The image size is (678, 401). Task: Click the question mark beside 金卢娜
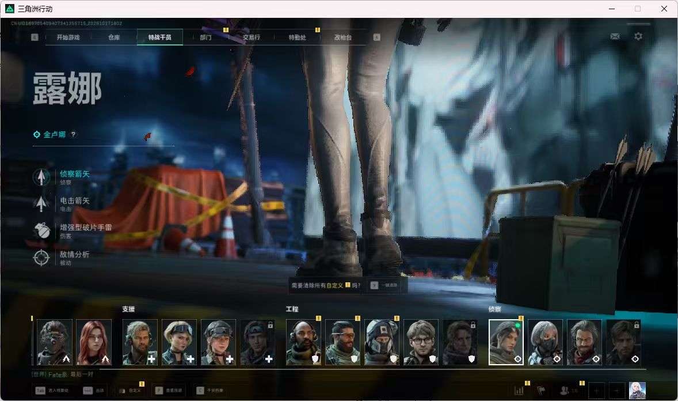pos(73,134)
